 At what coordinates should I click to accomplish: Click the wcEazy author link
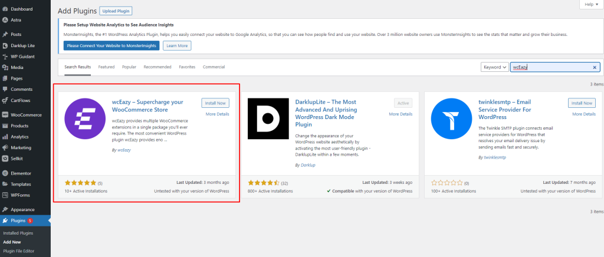pyautogui.click(x=124, y=150)
